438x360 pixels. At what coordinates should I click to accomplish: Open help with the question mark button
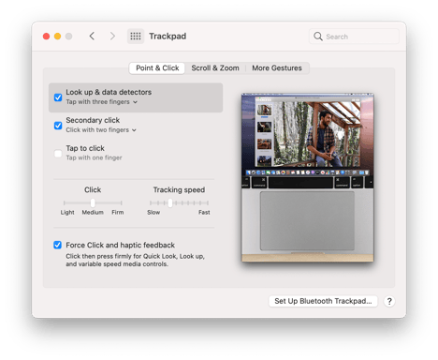(x=389, y=301)
